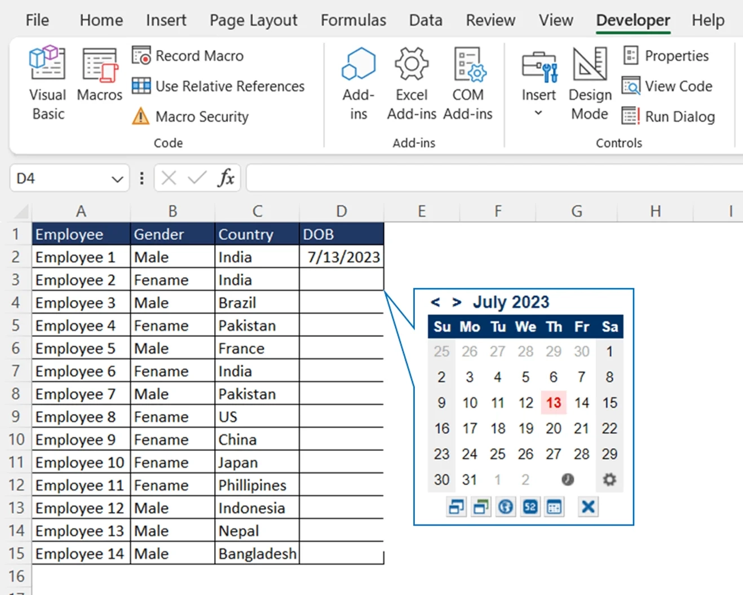Switch to the View tab

pyautogui.click(x=556, y=20)
